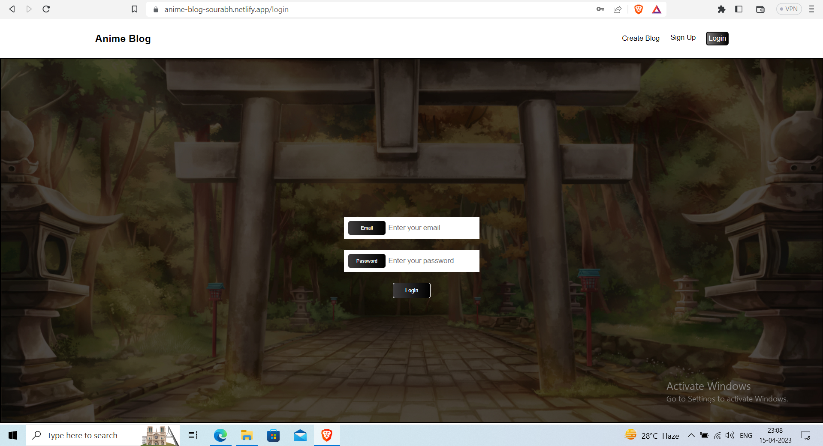Click the share page icon
The image size is (823, 446).
point(618,9)
